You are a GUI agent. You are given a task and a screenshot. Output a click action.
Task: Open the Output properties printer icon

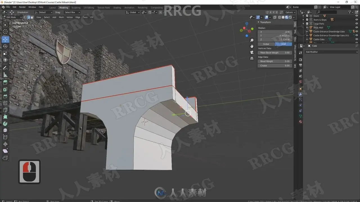tap(300, 65)
